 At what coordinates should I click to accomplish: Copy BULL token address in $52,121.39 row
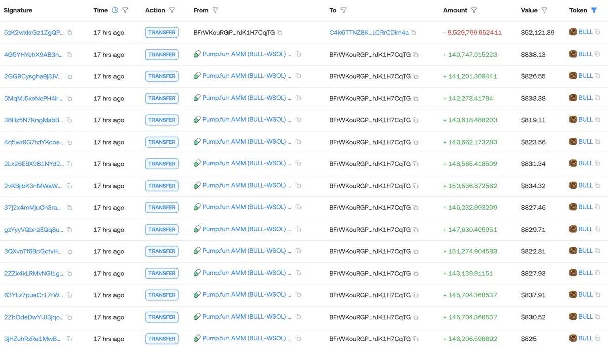[597, 32]
